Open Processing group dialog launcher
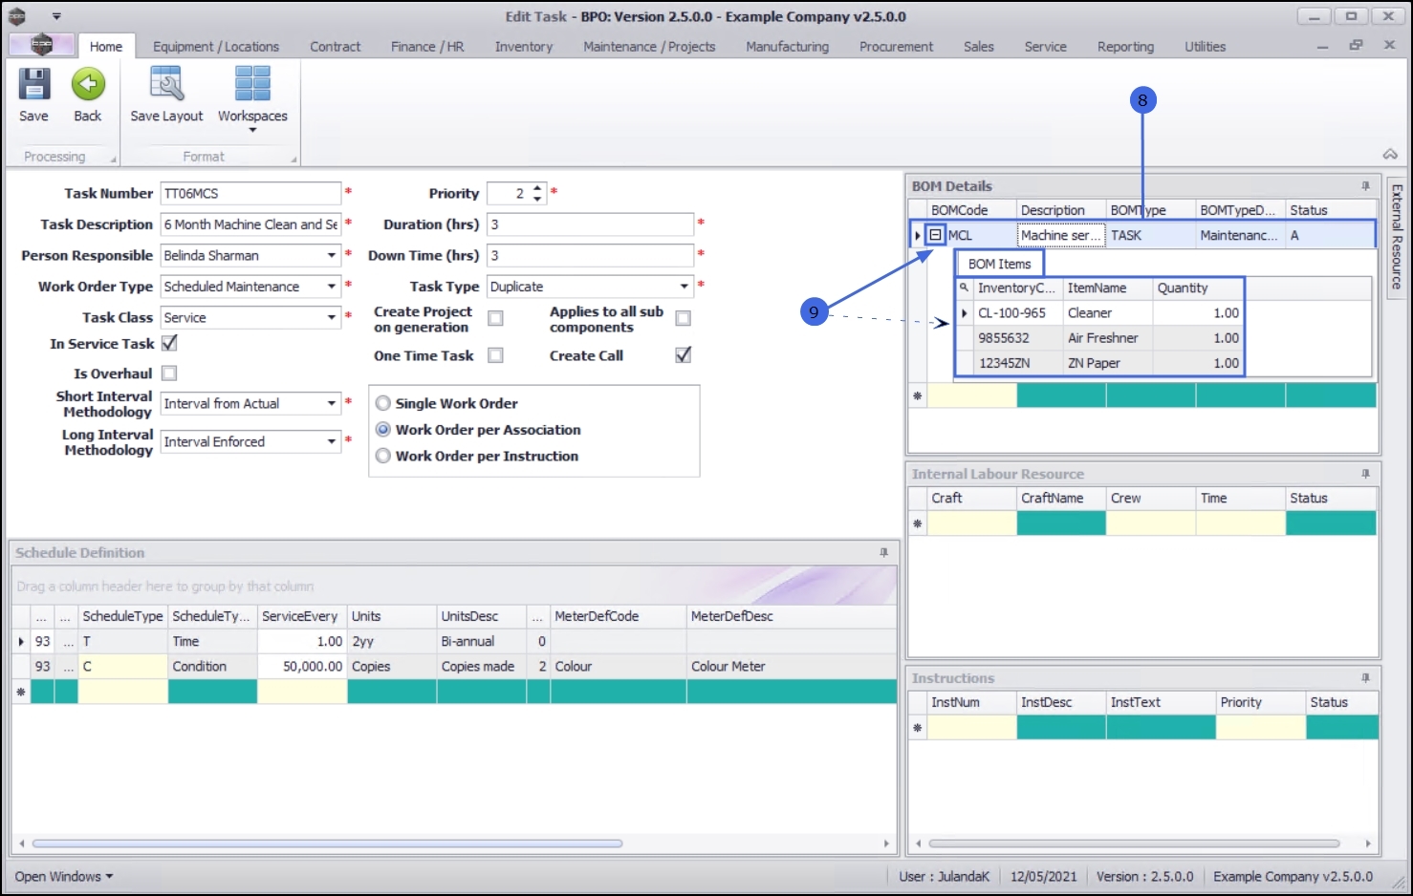The height and width of the screenshot is (896, 1413). [113, 160]
